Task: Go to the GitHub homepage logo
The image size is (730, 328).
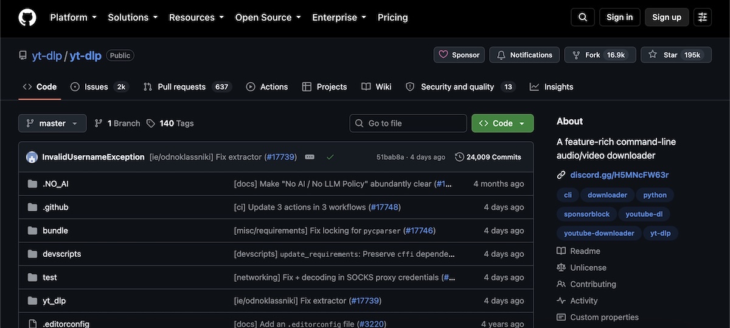Action: pos(27,17)
